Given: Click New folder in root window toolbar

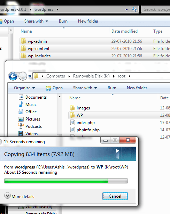Looking at the screenshot, I should click(x=137, y=88).
